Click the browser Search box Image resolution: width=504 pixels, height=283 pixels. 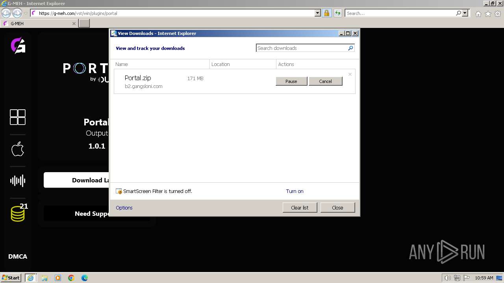(400, 13)
